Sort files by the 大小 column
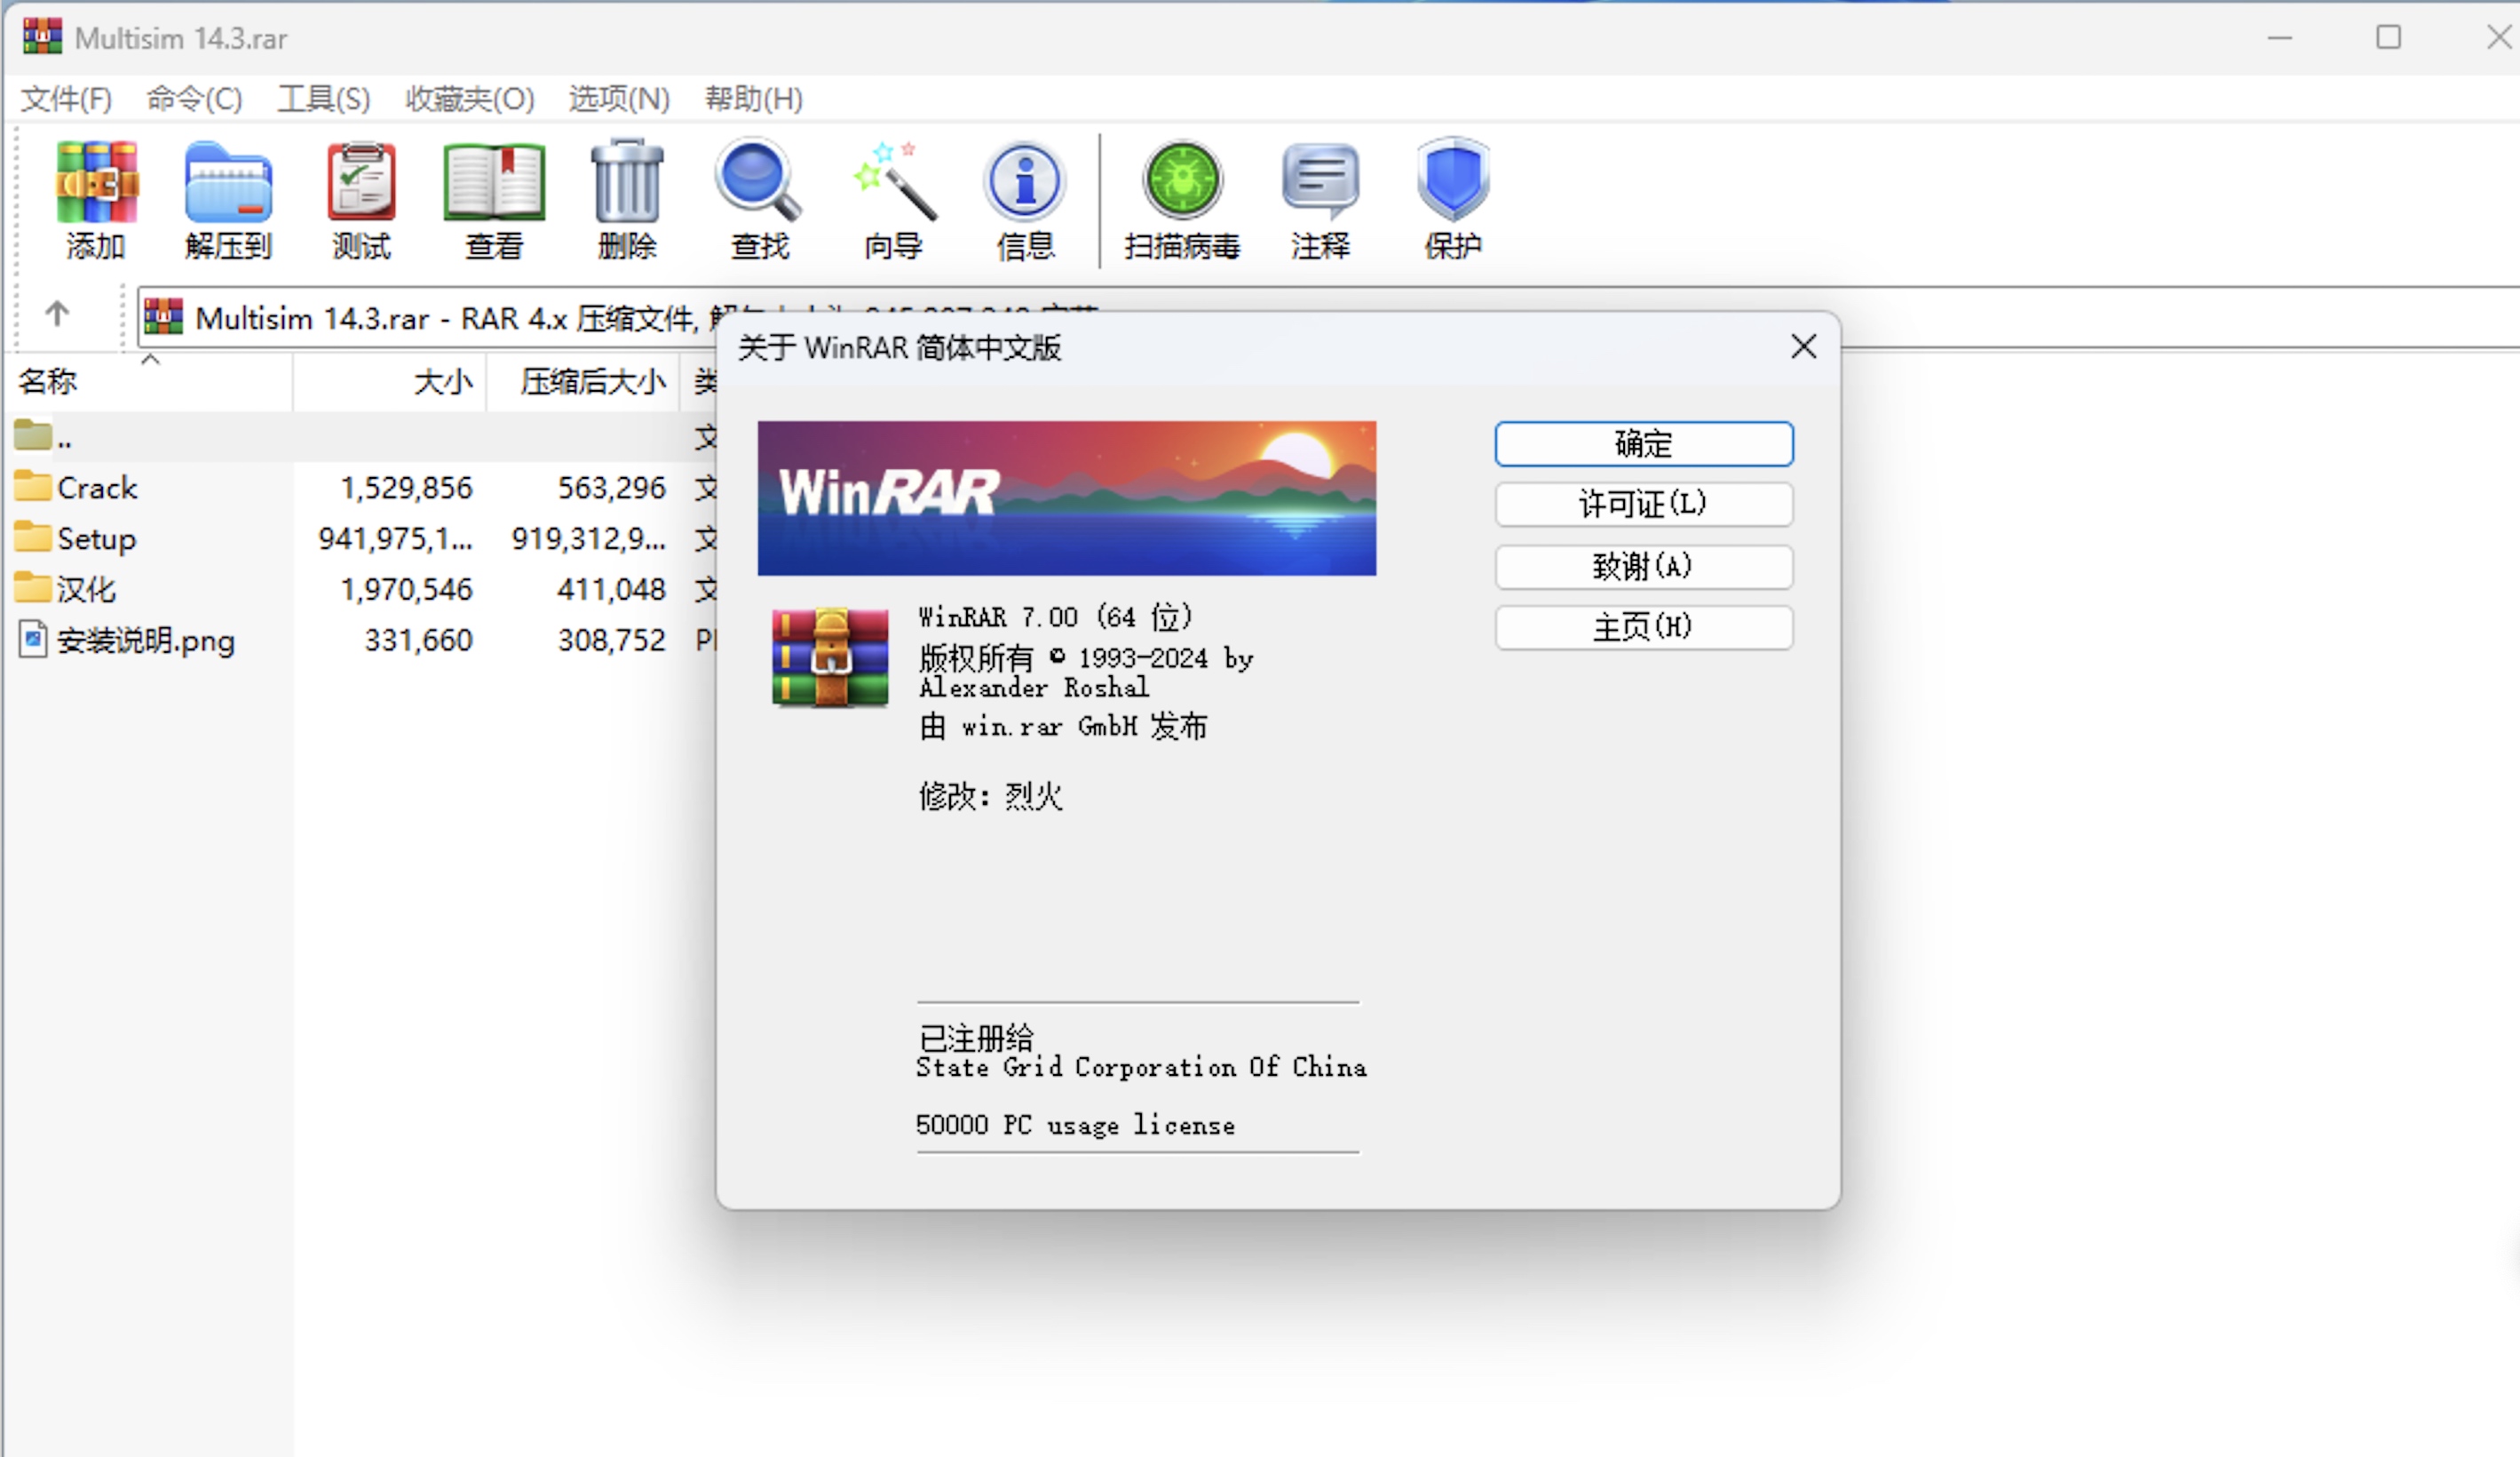This screenshot has width=2520, height=1457. coord(441,381)
